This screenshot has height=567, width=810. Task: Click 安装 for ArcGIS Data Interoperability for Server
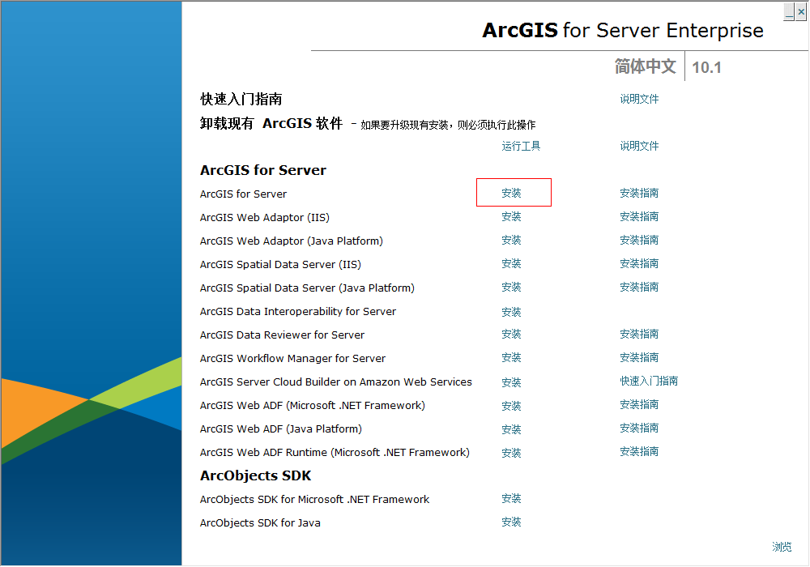511,313
